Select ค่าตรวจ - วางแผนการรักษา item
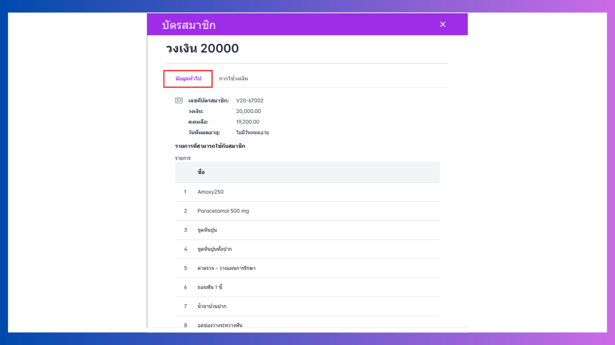 click(x=226, y=268)
